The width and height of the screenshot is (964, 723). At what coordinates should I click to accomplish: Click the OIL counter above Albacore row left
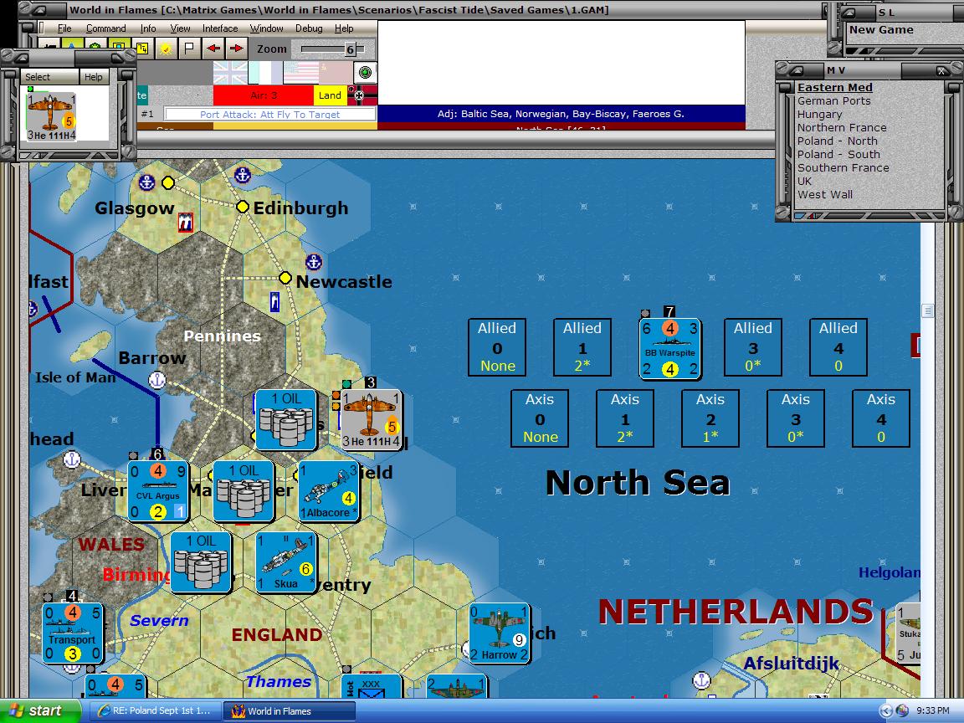(286, 420)
